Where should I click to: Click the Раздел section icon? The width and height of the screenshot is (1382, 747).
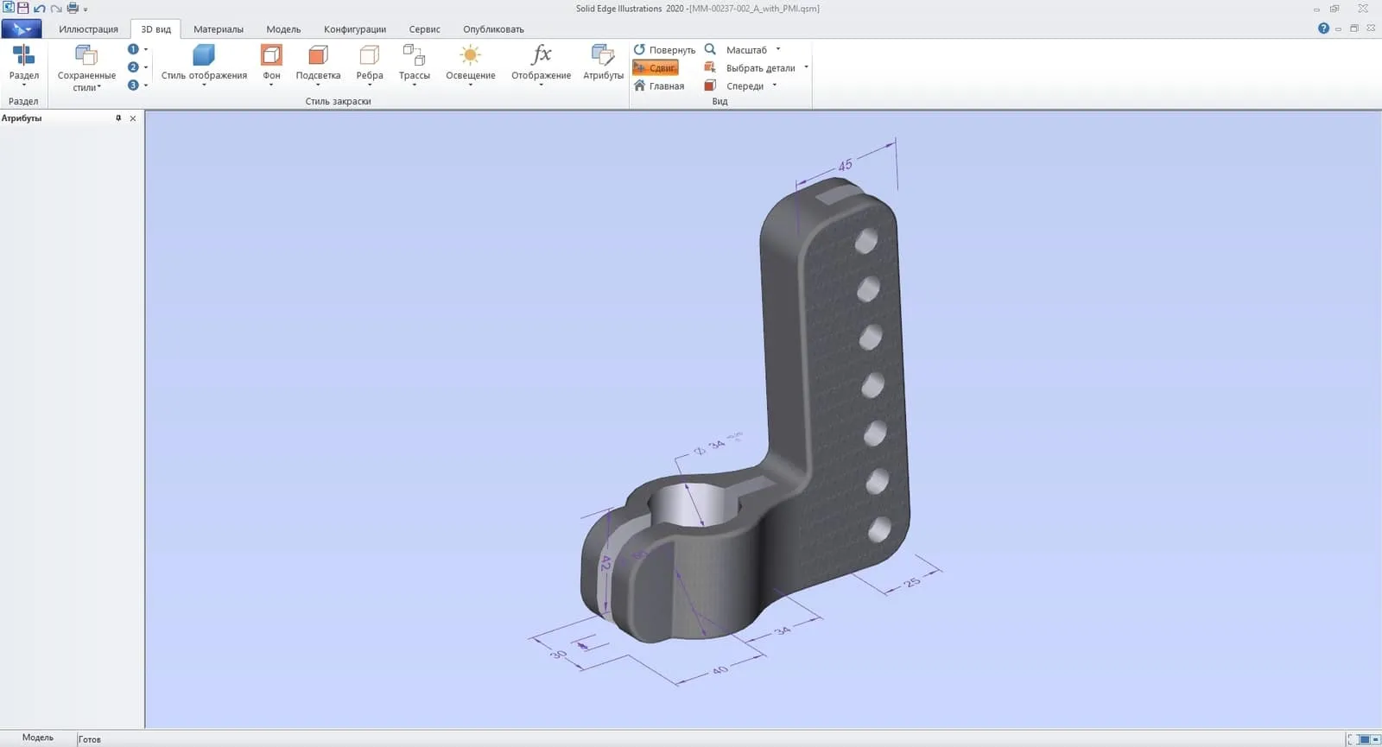click(x=24, y=55)
